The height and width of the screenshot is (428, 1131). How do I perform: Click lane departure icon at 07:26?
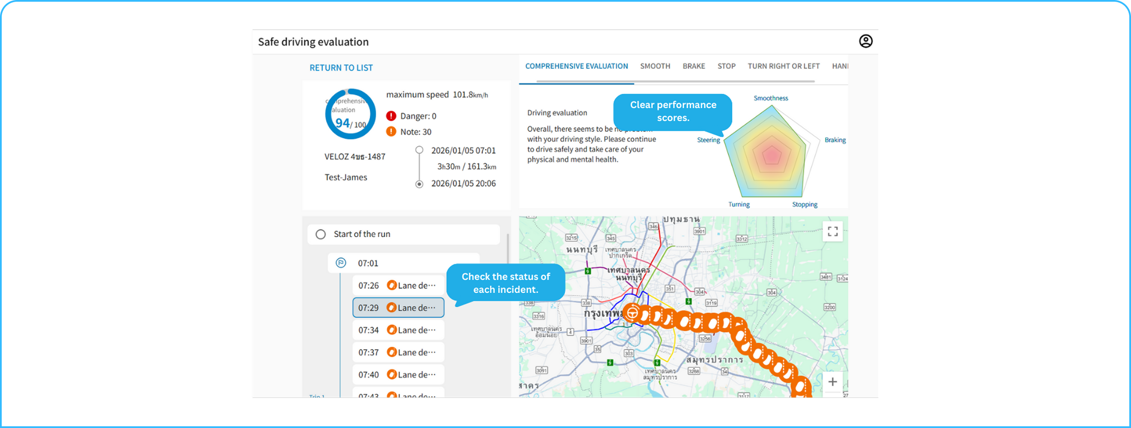pos(392,285)
